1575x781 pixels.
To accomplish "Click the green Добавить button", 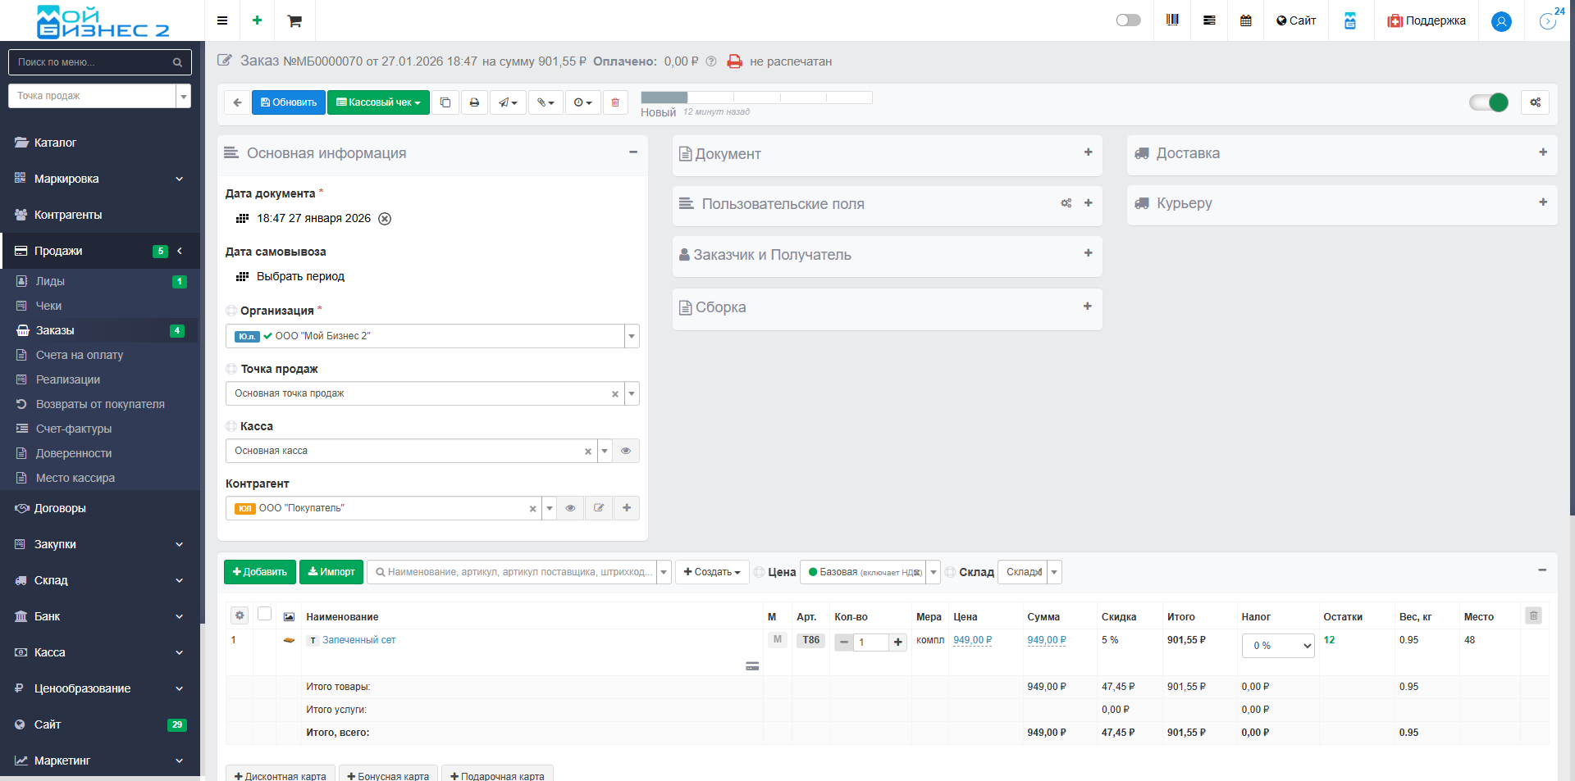I will [260, 572].
